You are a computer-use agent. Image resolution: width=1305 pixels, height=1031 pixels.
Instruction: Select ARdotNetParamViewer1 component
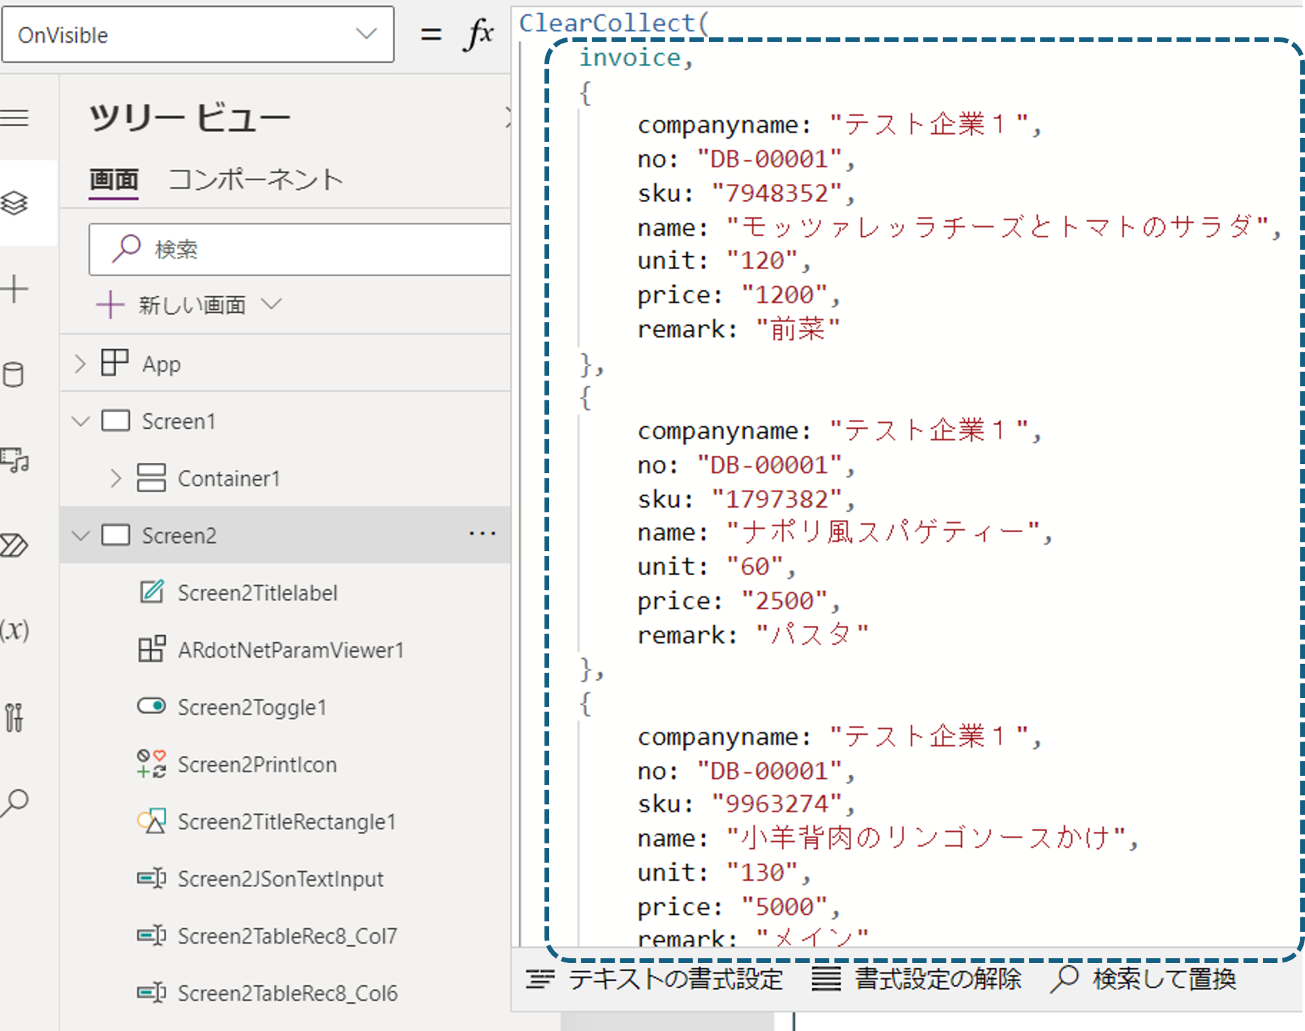point(291,650)
